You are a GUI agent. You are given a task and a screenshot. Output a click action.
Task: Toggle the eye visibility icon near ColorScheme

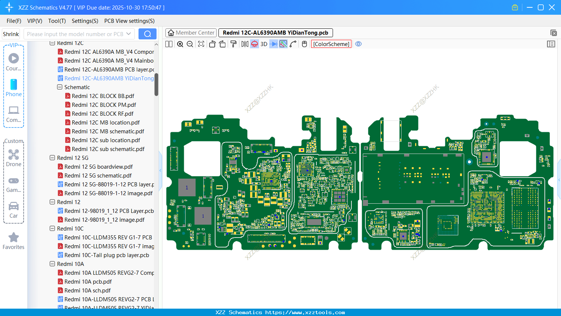pos(358,44)
